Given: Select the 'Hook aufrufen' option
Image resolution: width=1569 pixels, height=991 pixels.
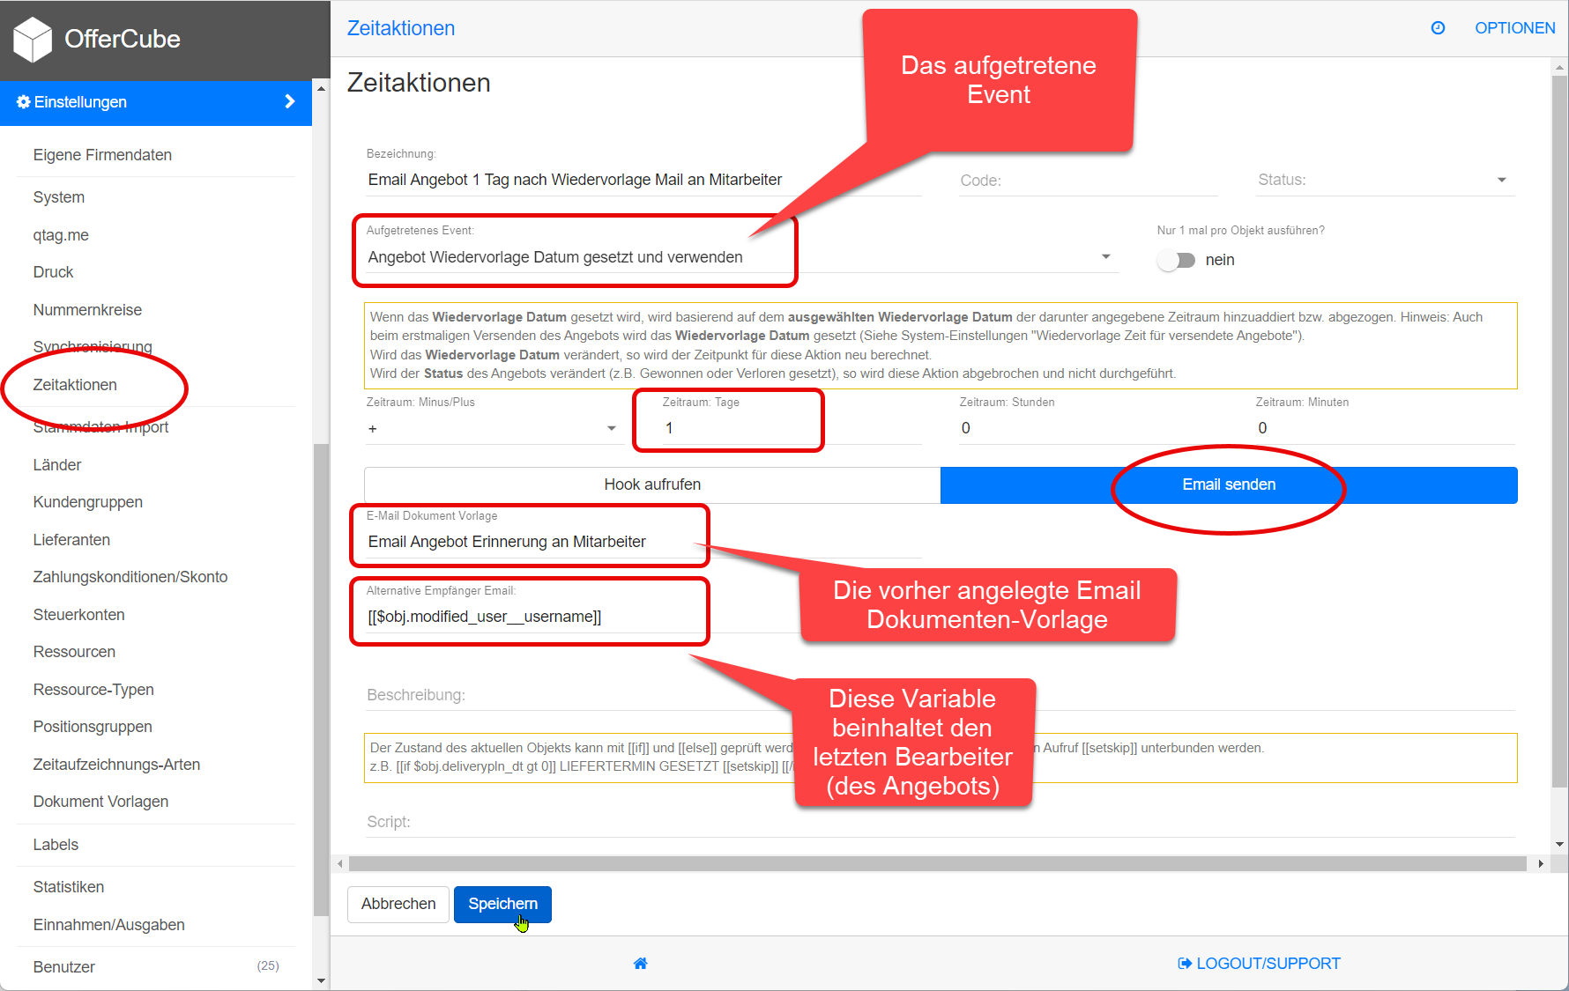Looking at the screenshot, I should pos(652,485).
